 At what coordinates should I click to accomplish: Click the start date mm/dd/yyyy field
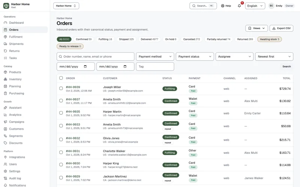76,67
